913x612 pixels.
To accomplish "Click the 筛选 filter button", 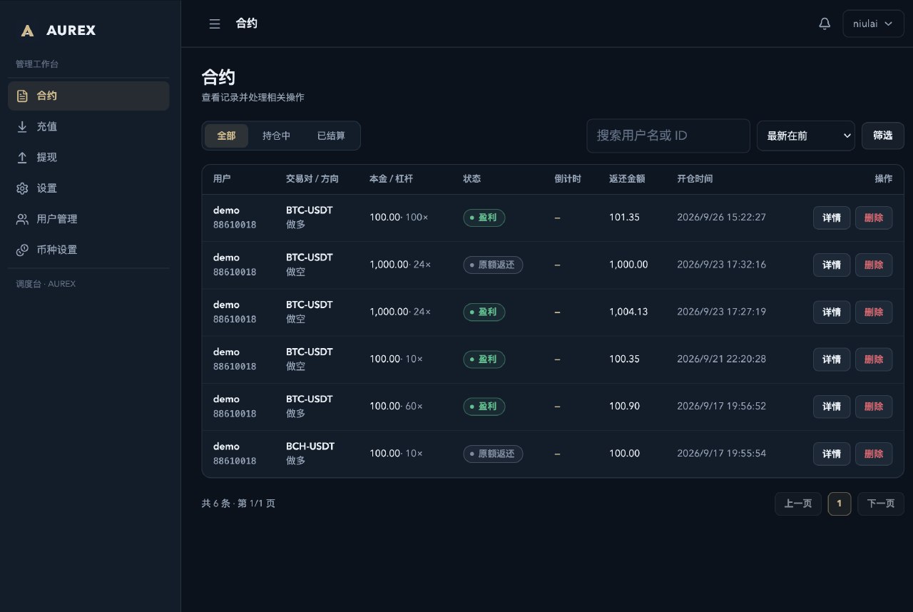I will coord(882,136).
